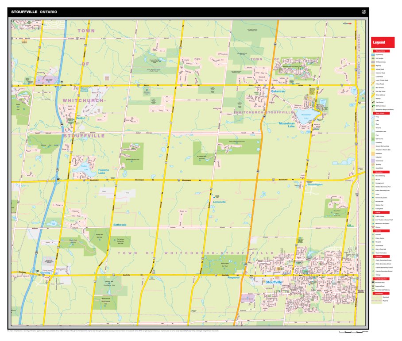402x341 pixels.
Task: Select the Provincial Hwy shield icon
Action: (373, 282)
